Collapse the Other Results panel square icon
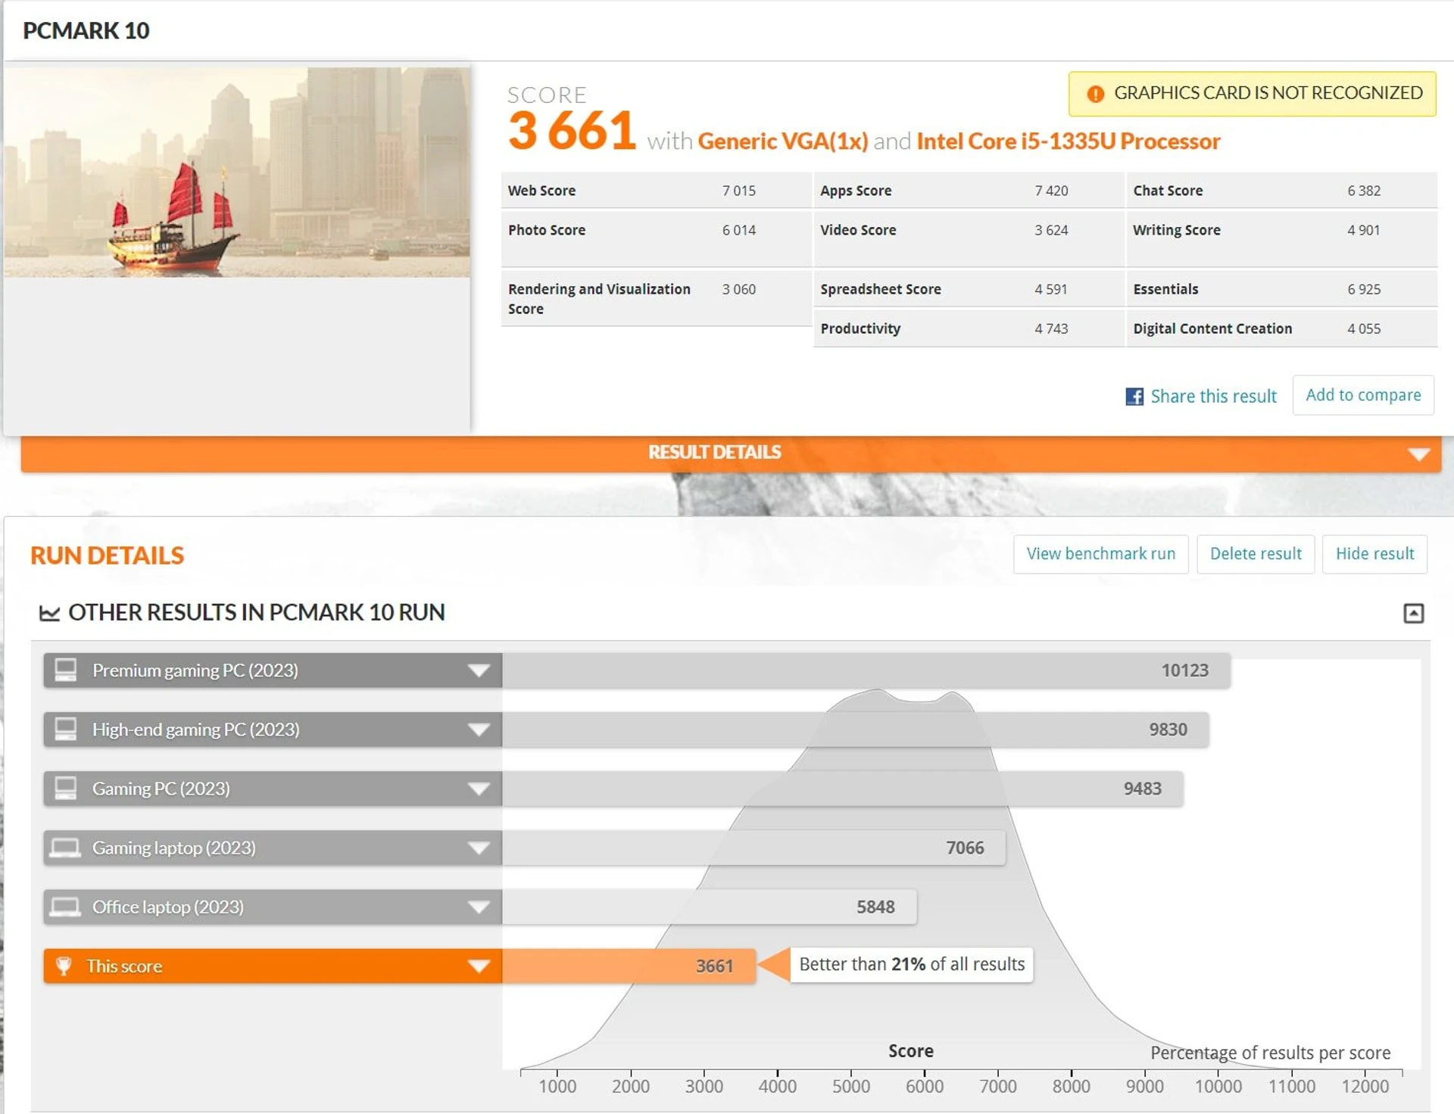 [x=1413, y=613]
